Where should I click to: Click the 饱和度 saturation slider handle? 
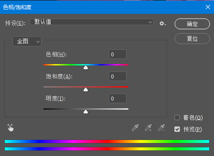coord(86,89)
